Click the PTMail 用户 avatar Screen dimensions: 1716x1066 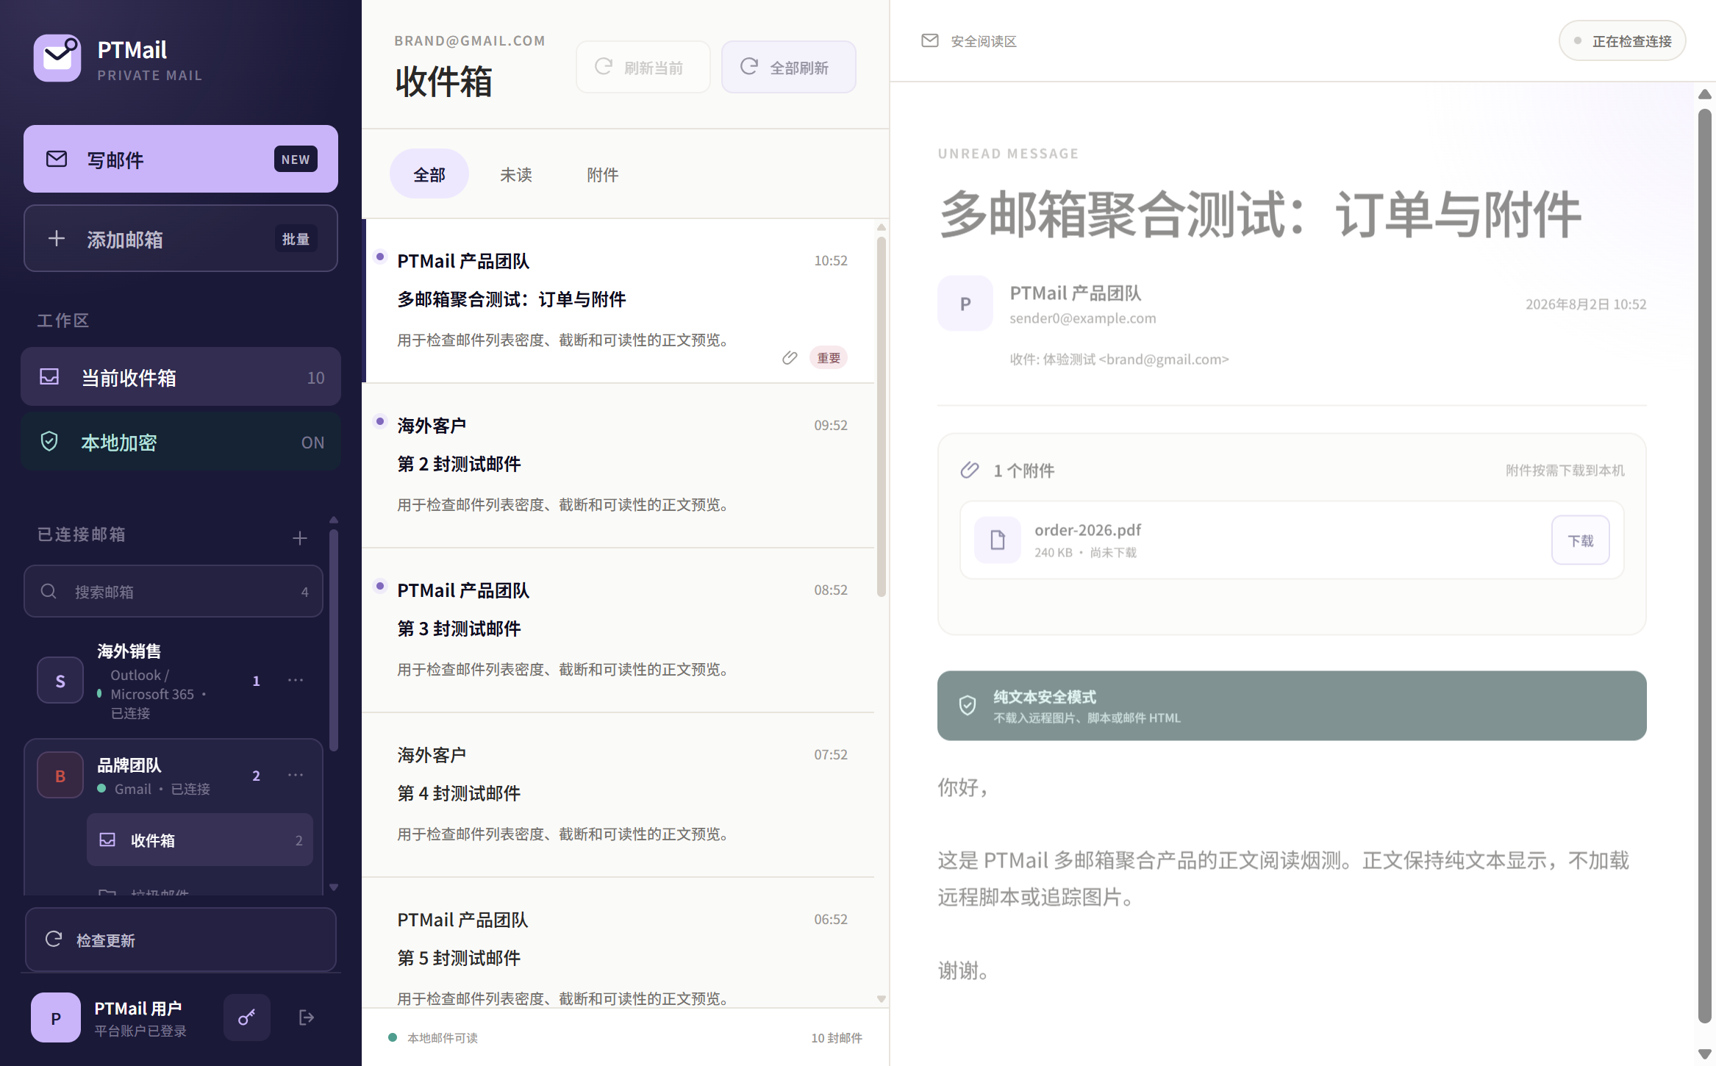pyautogui.click(x=56, y=1017)
